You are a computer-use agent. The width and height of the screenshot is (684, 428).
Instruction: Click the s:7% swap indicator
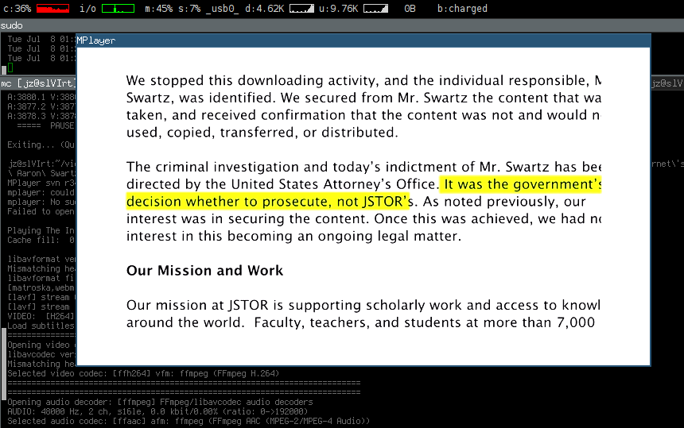[x=188, y=8]
